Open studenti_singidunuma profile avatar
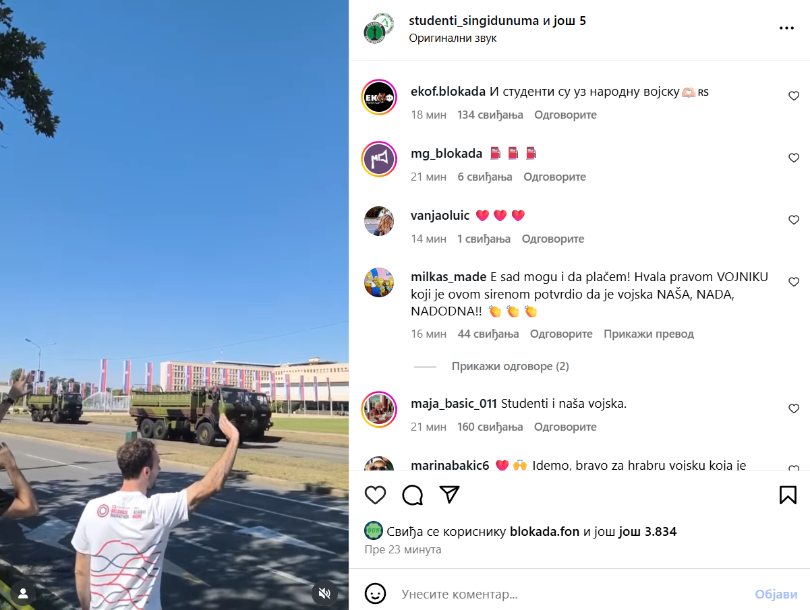The width and height of the screenshot is (810, 610). [x=379, y=28]
